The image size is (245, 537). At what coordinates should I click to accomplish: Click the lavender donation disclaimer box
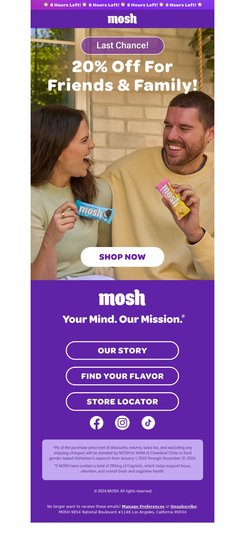pyautogui.click(x=123, y=460)
